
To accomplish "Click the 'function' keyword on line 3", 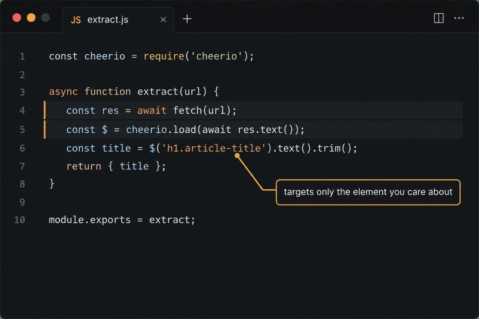I will pyautogui.click(x=108, y=92).
